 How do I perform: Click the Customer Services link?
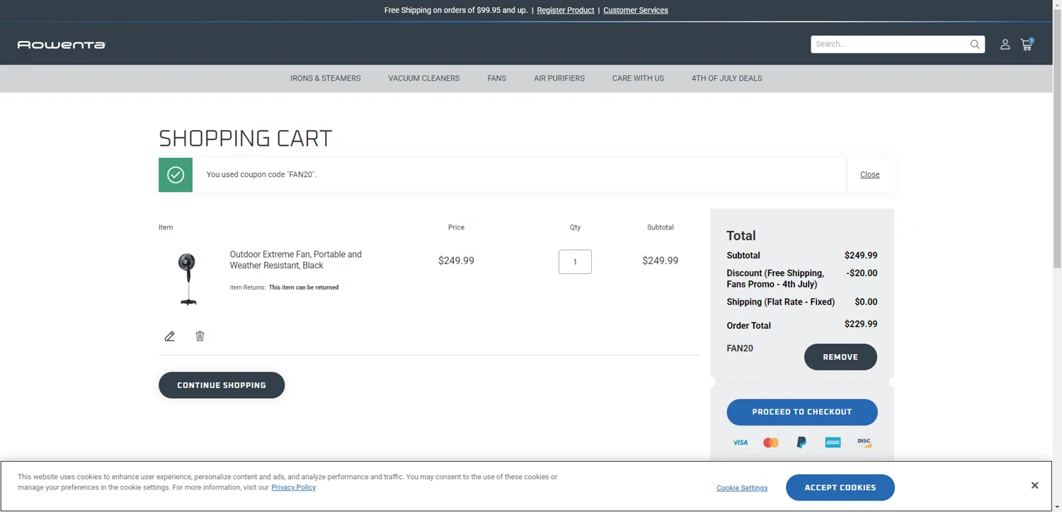[x=636, y=11]
